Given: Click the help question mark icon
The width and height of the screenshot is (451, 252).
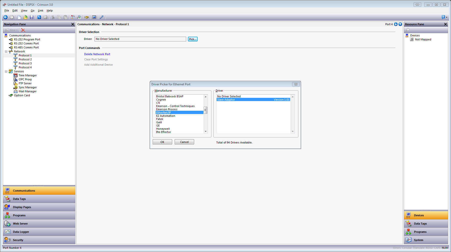Looking at the screenshot, I should click(444, 17).
